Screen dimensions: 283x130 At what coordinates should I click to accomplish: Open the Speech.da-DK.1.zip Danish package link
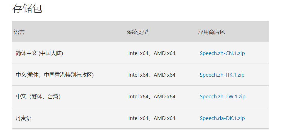[x=222, y=118]
